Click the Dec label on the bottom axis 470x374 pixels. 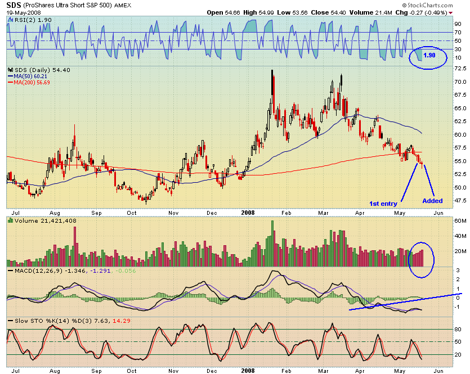(x=212, y=371)
